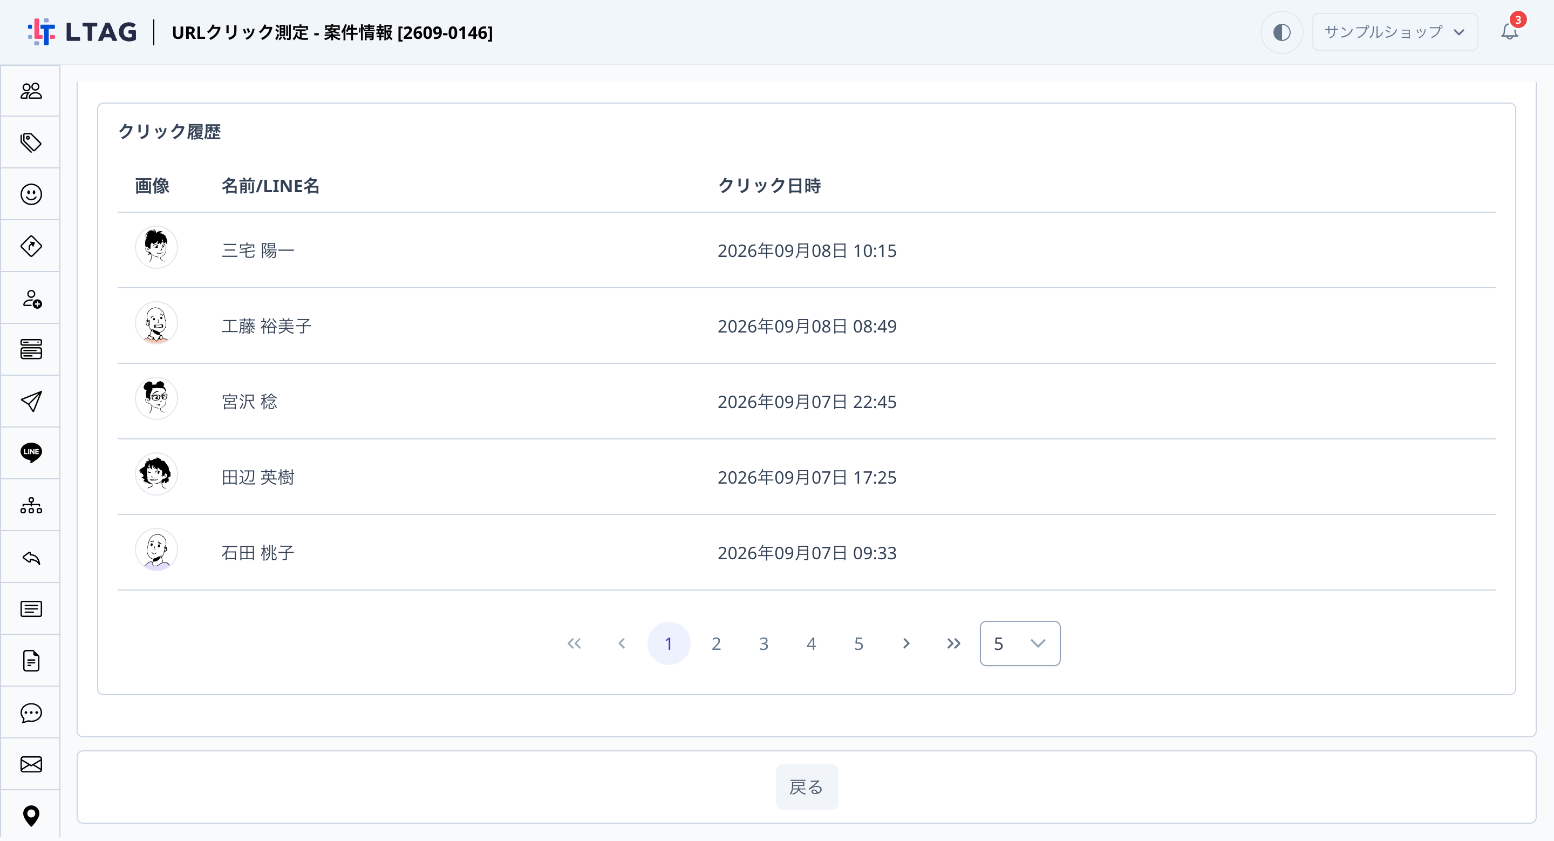Click the 戻る back button
Viewport: 1554px width, 841px height.
pyautogui.click(x=807, y=786)
